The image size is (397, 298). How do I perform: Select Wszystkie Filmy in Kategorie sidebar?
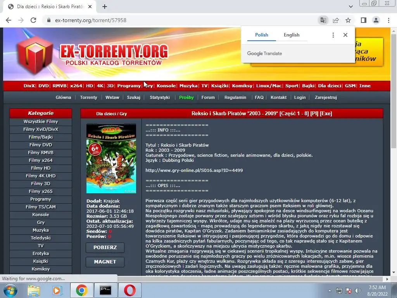(x=41, y=121)
